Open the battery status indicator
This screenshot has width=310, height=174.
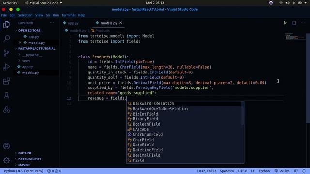(300, 3)
